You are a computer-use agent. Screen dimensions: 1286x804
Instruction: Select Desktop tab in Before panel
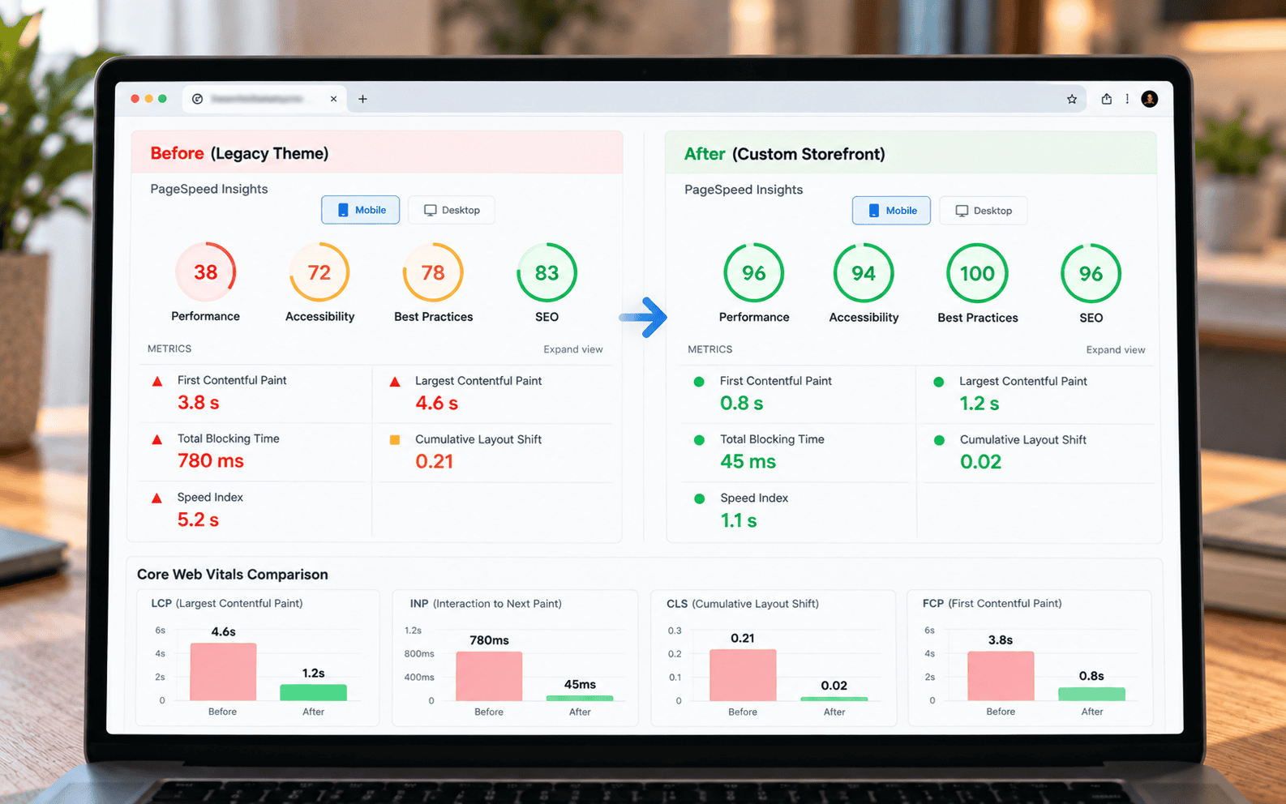(x=452, y=210)
